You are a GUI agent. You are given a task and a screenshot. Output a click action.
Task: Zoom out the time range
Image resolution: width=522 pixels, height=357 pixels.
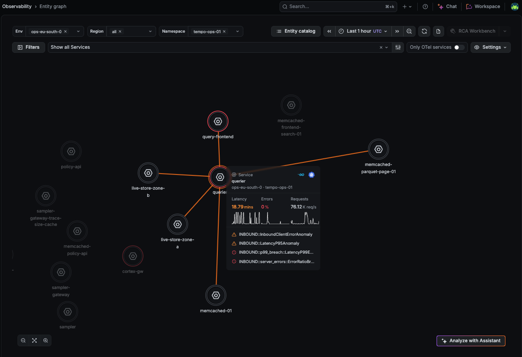tap(409, 31)
